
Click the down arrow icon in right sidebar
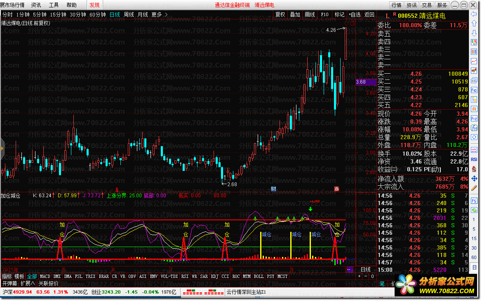(474, 33)
